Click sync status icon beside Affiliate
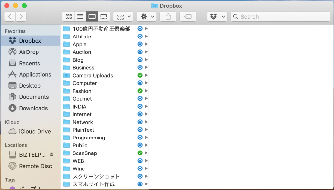334x190 pixels. click(x=140, y=37)
